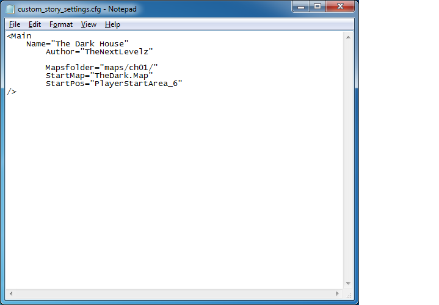Place cursor on the StartPos="PlayerStartArea_6" line

(x=114, y=84)
